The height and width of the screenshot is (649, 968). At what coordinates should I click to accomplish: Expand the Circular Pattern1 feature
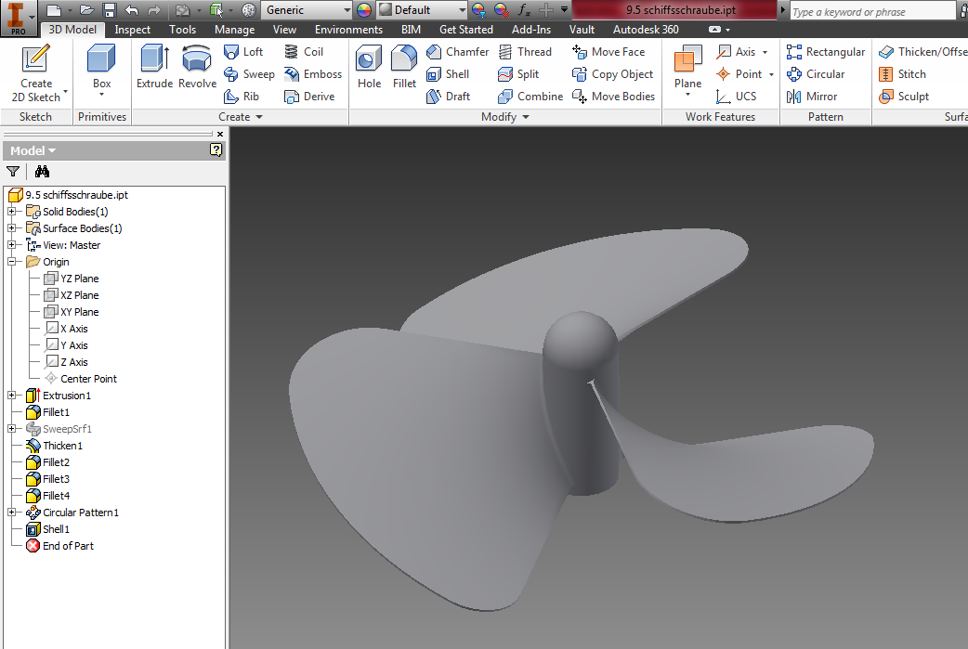11,512
